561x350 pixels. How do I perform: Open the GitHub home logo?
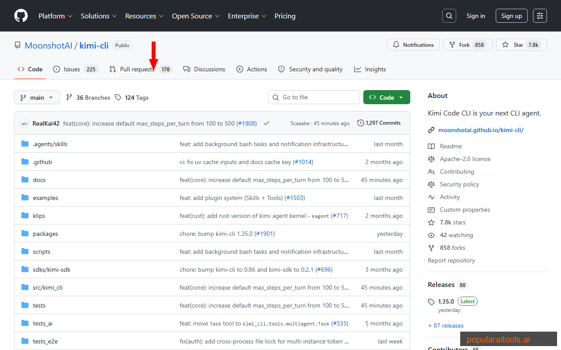pyautogui.click(x=21, y=16)
